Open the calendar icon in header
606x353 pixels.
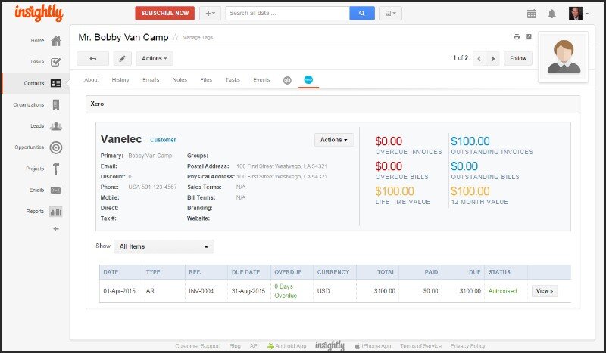point(531,14)
